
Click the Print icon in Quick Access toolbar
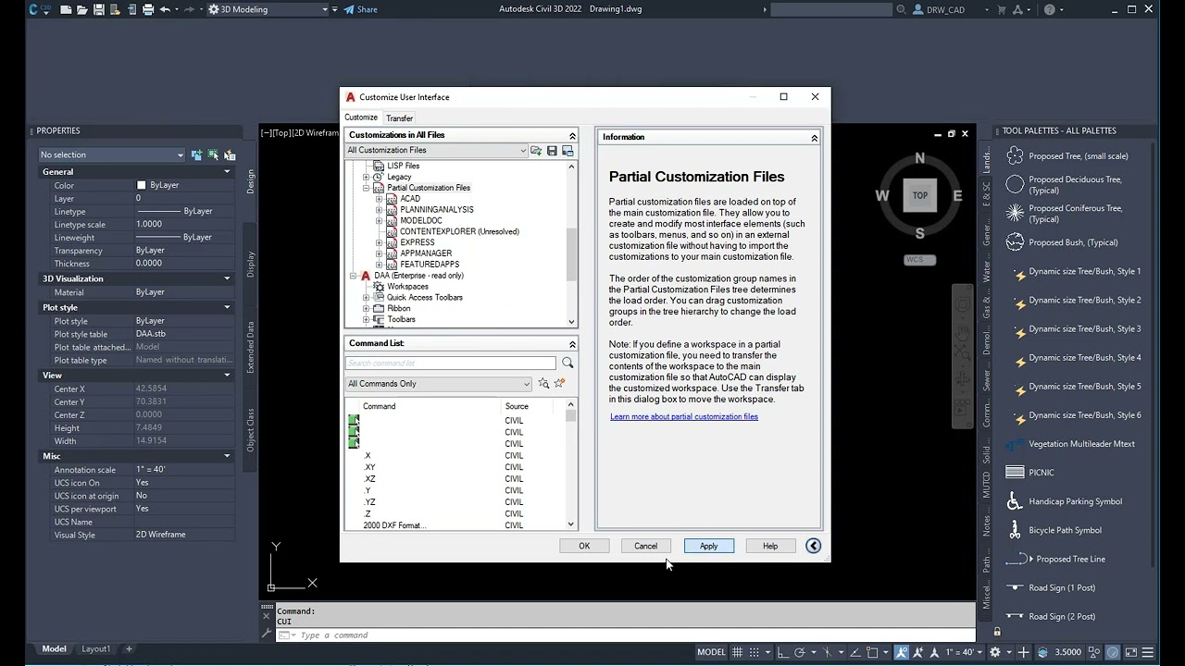click(x=148, y=9)
